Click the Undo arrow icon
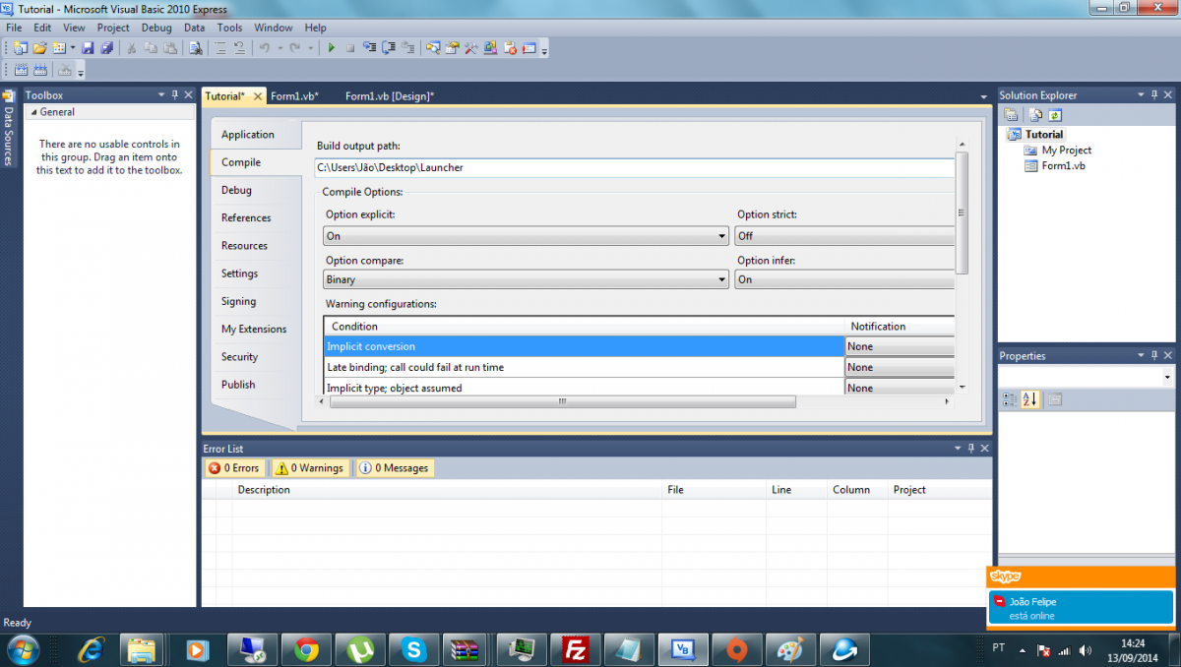This screenshot has width=1181, height=667. [x=264, y=47]
